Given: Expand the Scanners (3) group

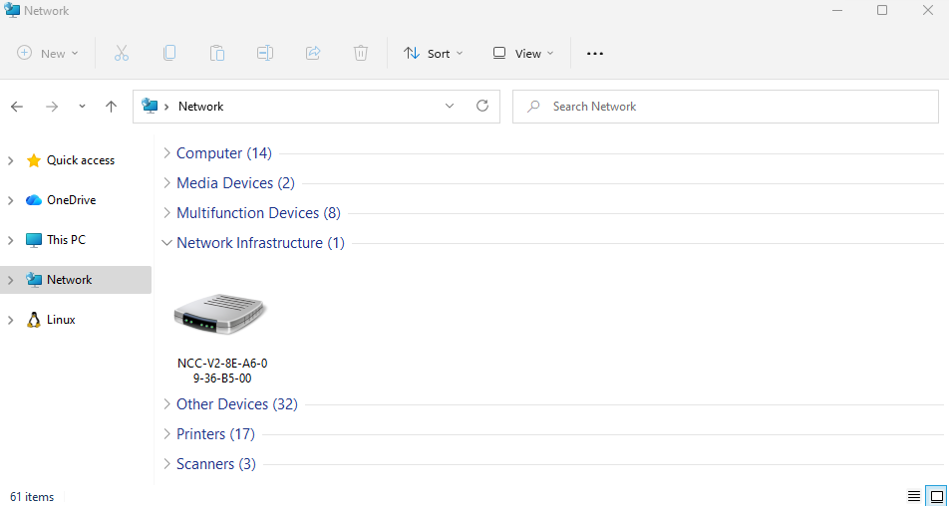Looking at the screenshot, I should pos(167,464).
